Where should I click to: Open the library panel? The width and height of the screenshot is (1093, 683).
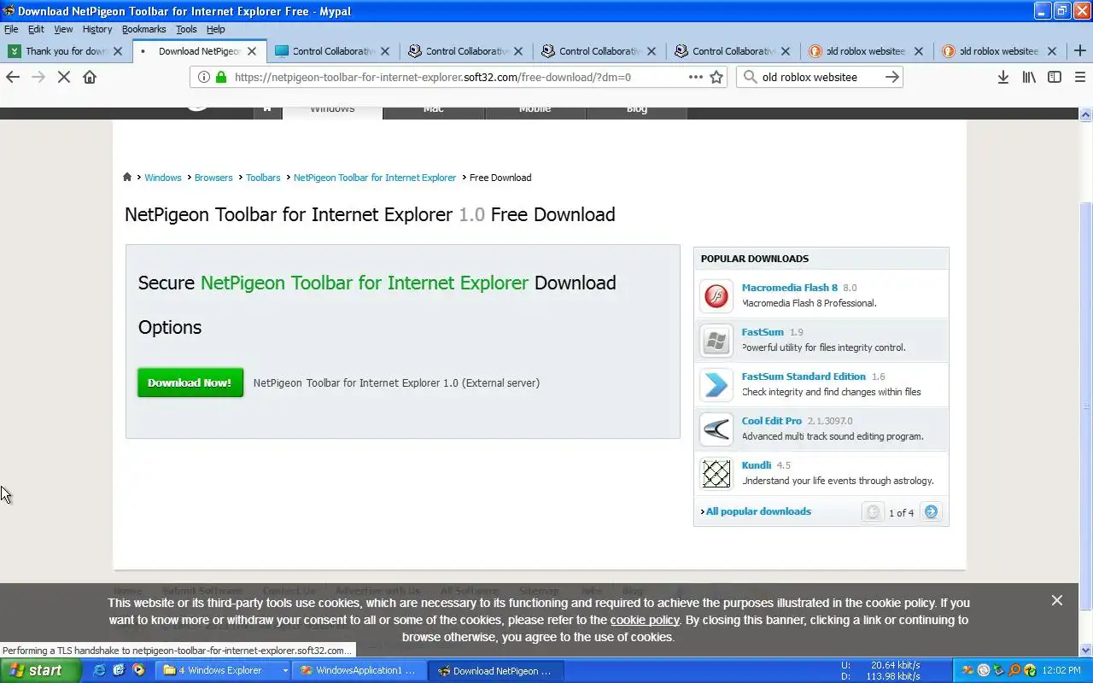pos(1029,77)
